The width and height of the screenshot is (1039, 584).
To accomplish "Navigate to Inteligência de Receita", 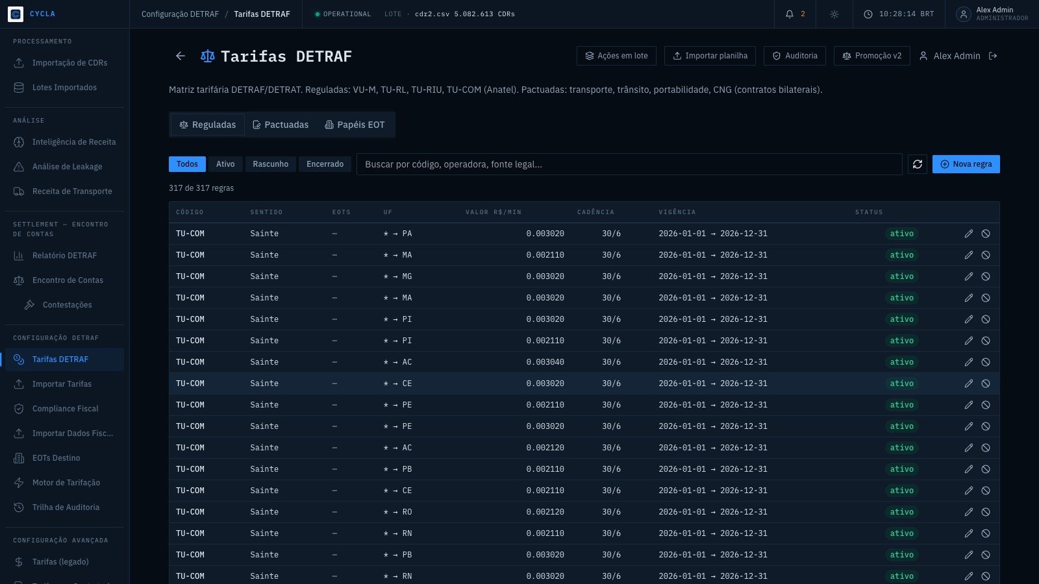I will click(x=64, y=142).
